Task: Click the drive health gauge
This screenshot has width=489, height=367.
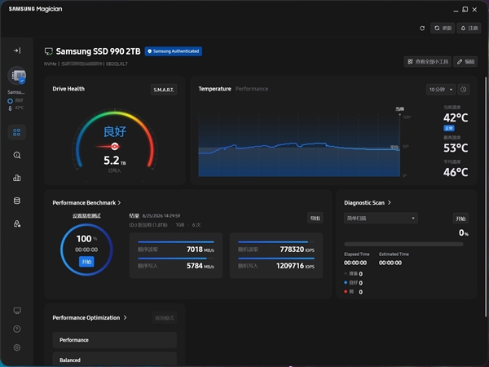Action: click(115, 140)
